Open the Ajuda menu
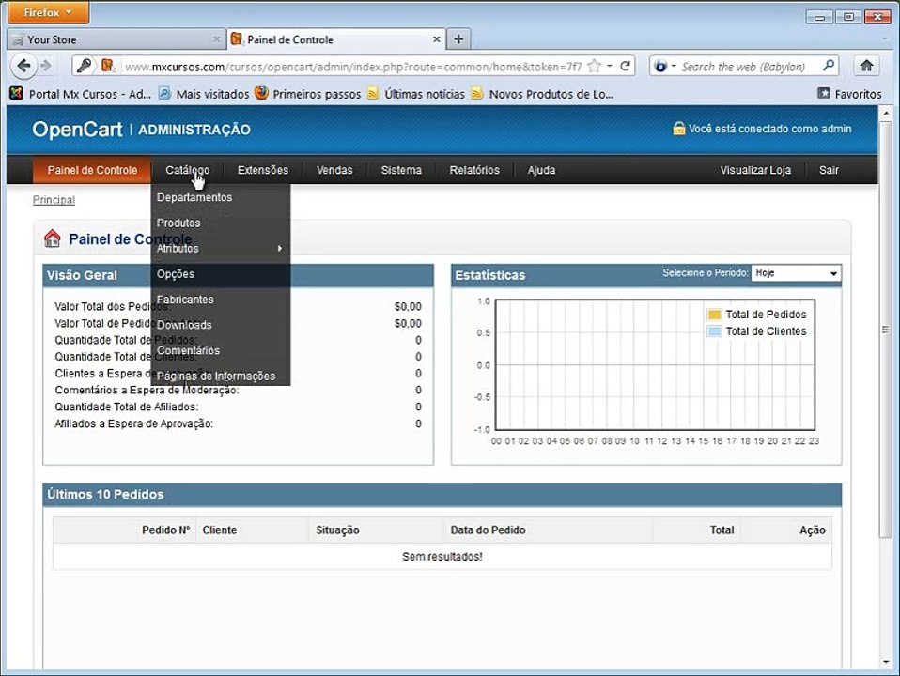This screenshot has width=900, height=676. [541, 170]
